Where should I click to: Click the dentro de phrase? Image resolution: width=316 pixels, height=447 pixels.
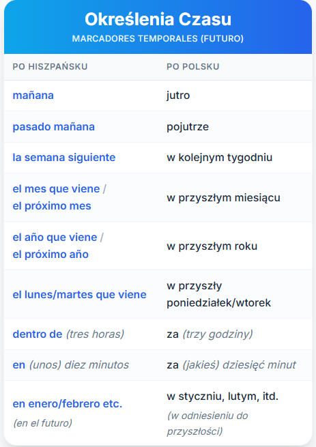[x=38, y=334]
